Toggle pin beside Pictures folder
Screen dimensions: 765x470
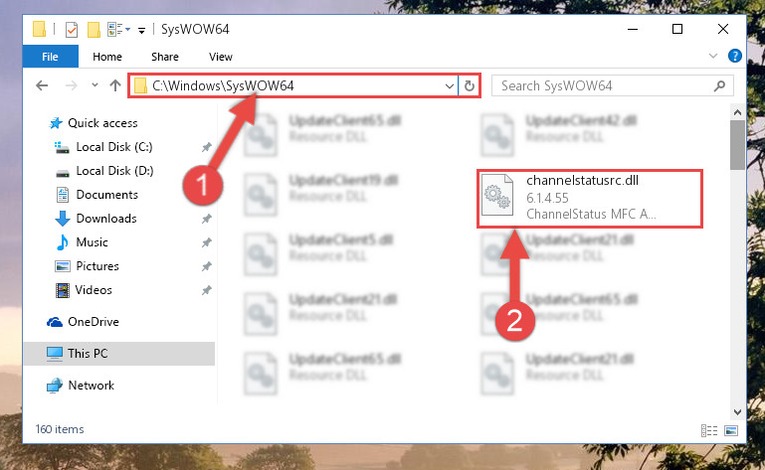click(206, 266)
